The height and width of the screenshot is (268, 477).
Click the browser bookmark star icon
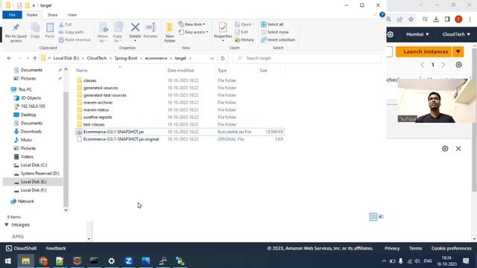411,19
